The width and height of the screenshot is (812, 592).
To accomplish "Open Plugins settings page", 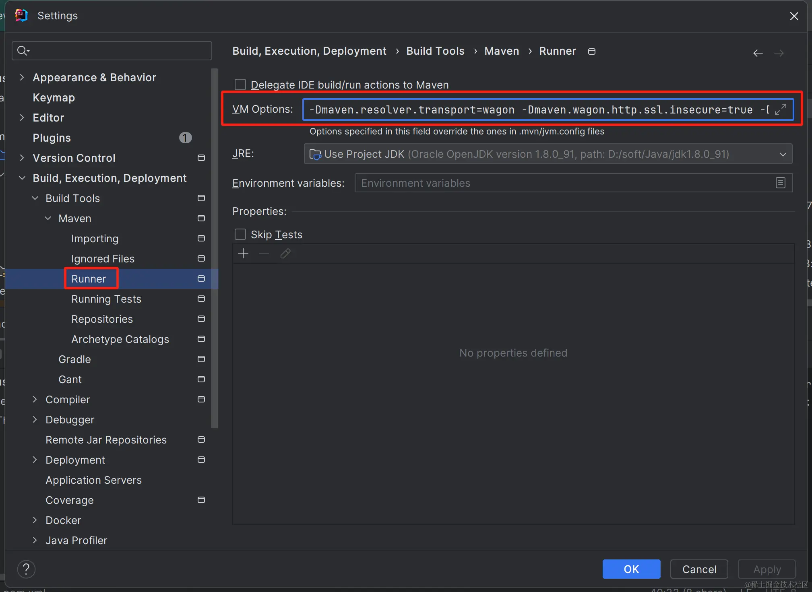I will [52, 138].
